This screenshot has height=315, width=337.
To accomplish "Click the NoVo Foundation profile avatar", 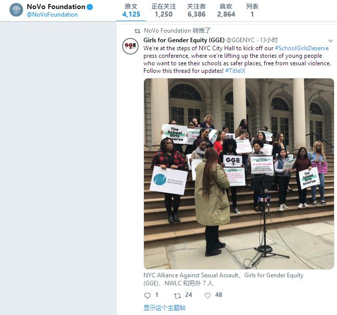I will [x=17, y=10].
